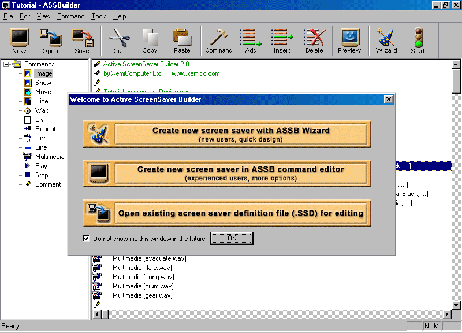Select the 'Multimedia [gong.wav]' script line

pos(143,277)
